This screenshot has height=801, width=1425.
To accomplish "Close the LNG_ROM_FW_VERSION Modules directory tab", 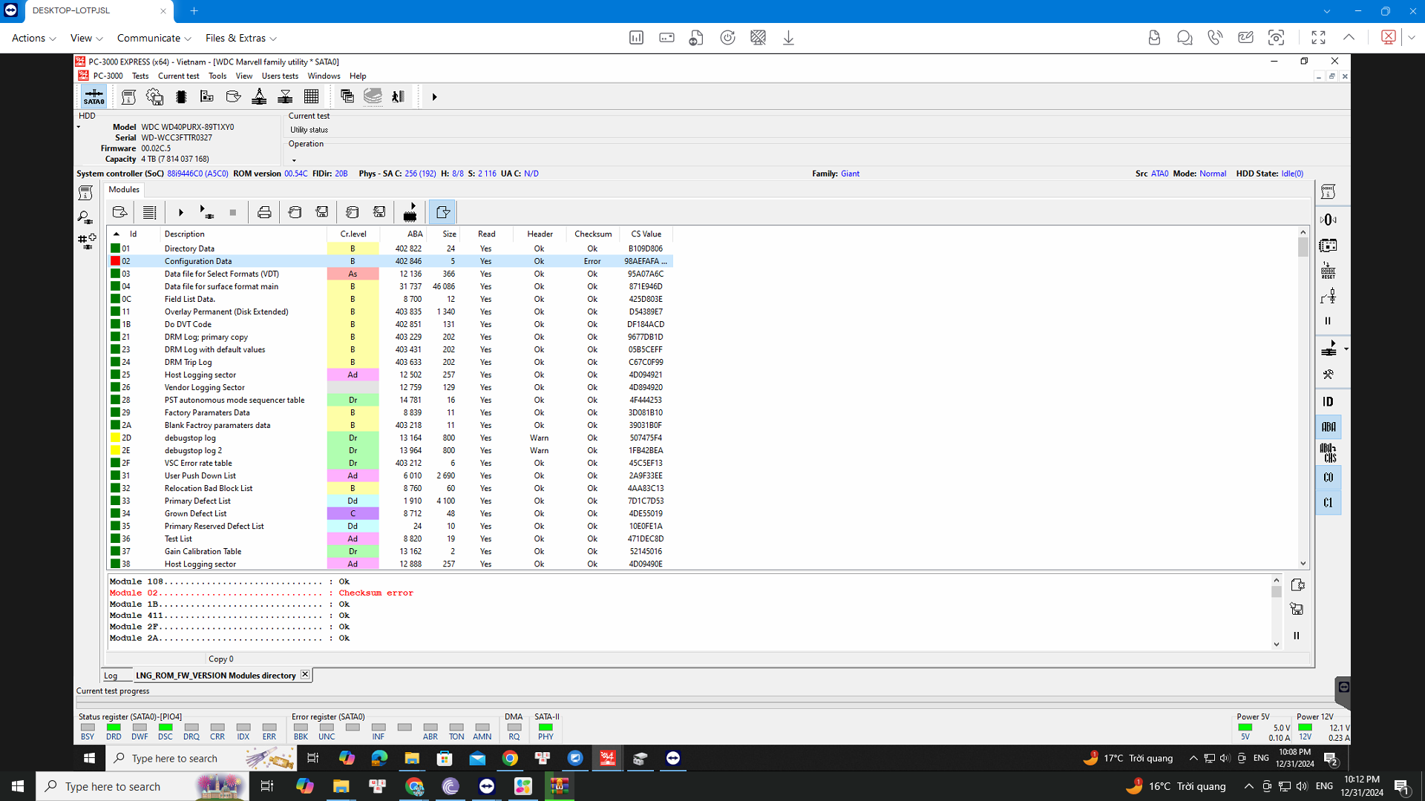I will point(304,674).
